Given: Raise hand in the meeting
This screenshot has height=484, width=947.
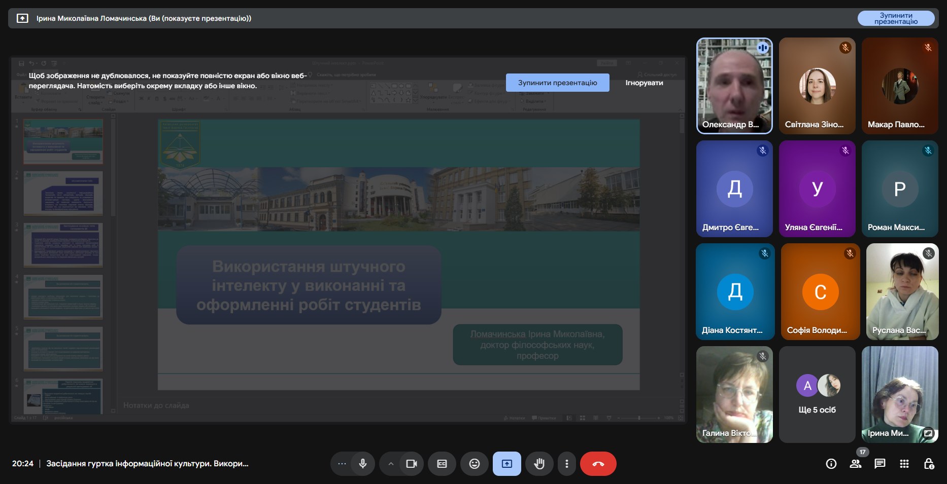Looking at the screenshot, I should point(539,464).
